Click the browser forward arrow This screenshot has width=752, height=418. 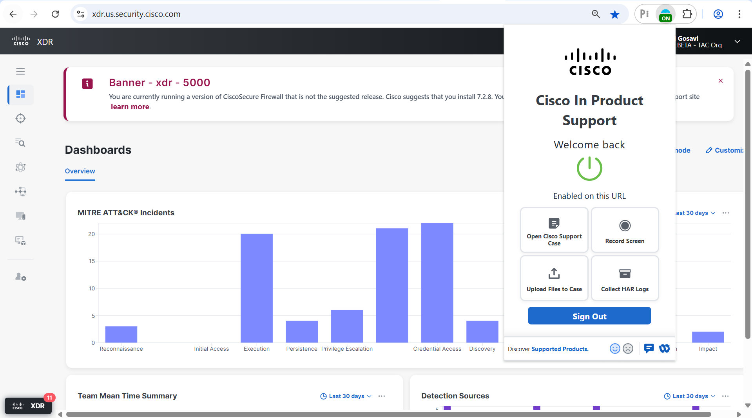34,14
